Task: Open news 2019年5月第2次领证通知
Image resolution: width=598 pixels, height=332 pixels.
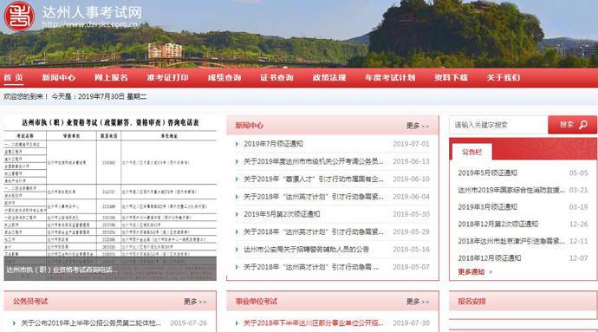Action: [282, 214]
